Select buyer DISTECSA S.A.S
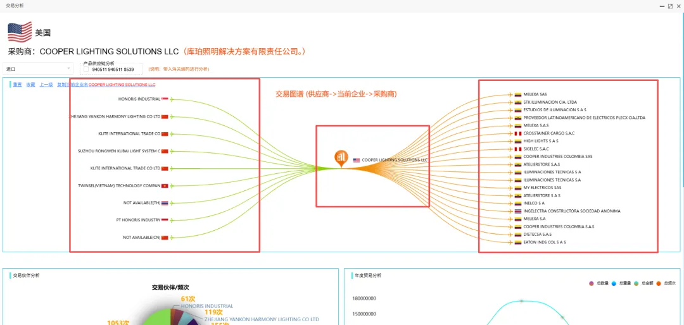The width and height of the screenshot is (684, 325). point(538,235)
